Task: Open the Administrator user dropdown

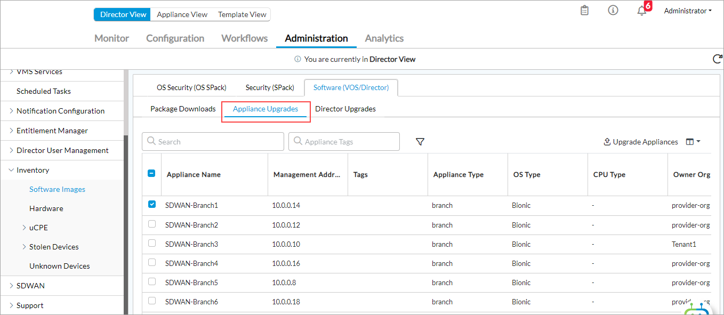Action: [x=687, y=11]
